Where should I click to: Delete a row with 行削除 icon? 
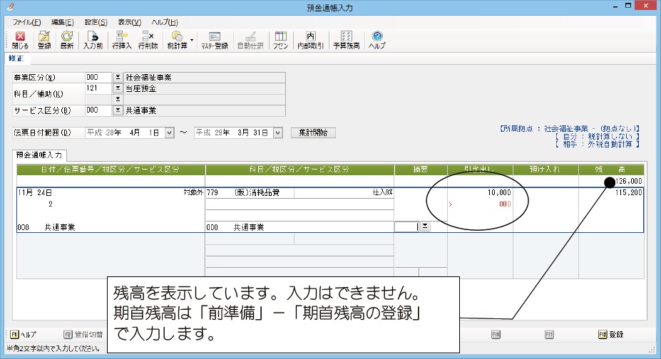(148, 40)
